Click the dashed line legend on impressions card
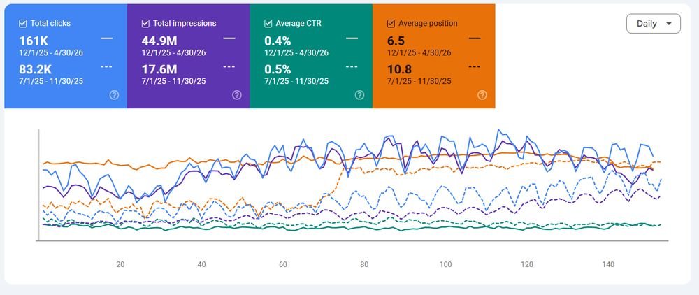 pos(229,67)
